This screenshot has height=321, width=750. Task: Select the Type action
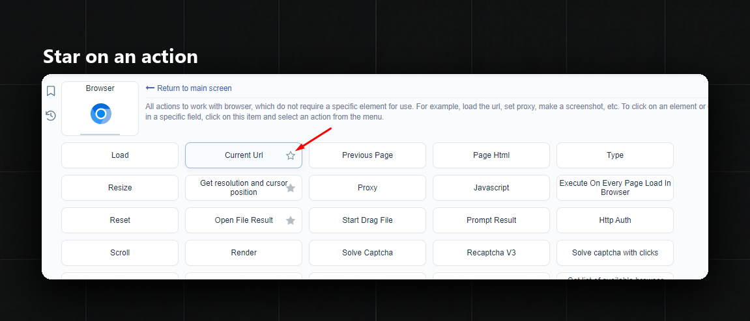[x=615, y=155]
